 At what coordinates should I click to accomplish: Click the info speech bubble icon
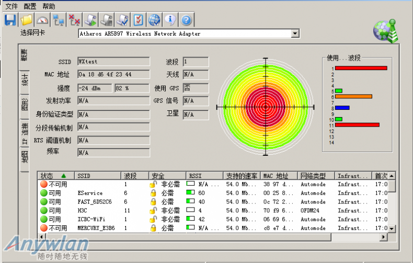point(170,20)
